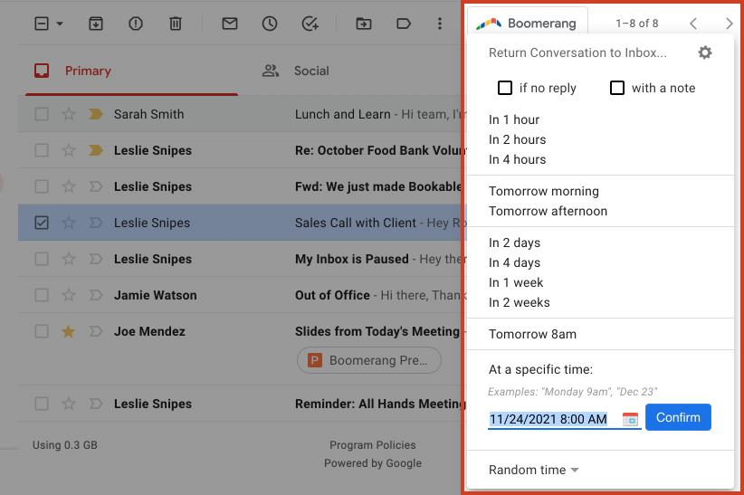
Task: Click the Mark as unread envelope icon
Action: (x=230, y=24)
